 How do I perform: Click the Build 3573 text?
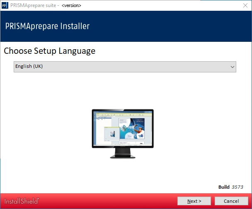(230, 187)
